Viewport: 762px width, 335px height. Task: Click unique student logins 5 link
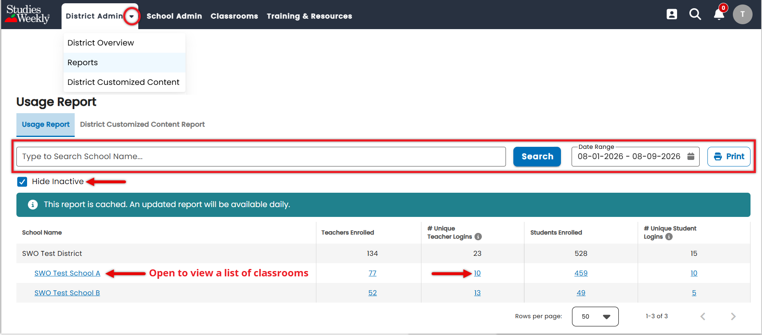click(x=694, y=293)
